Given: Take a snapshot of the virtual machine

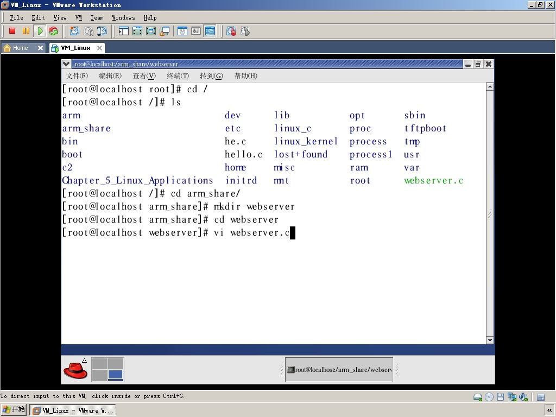Looking at the screenshot, I should point(74,31).
